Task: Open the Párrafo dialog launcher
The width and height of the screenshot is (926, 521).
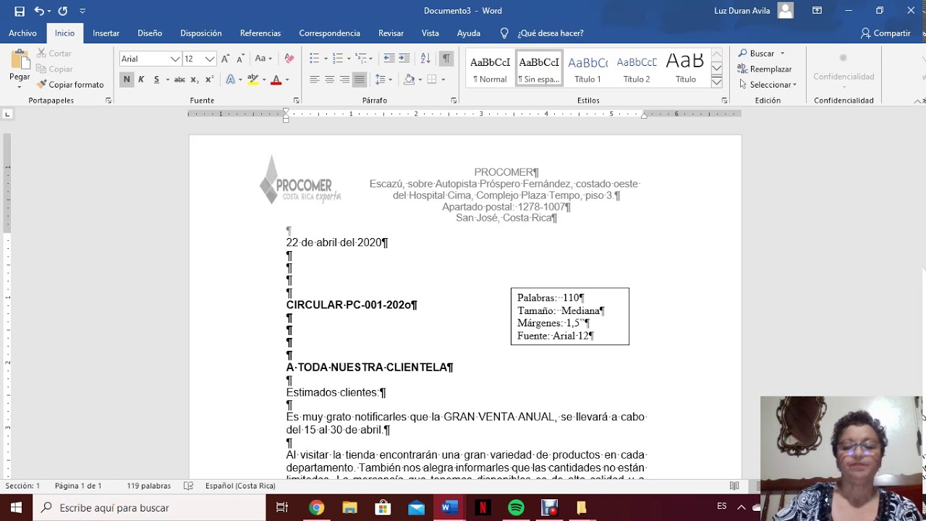Action: (454, 101)
